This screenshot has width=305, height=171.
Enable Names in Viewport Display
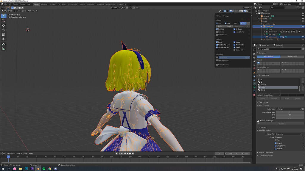pos(276,137)
